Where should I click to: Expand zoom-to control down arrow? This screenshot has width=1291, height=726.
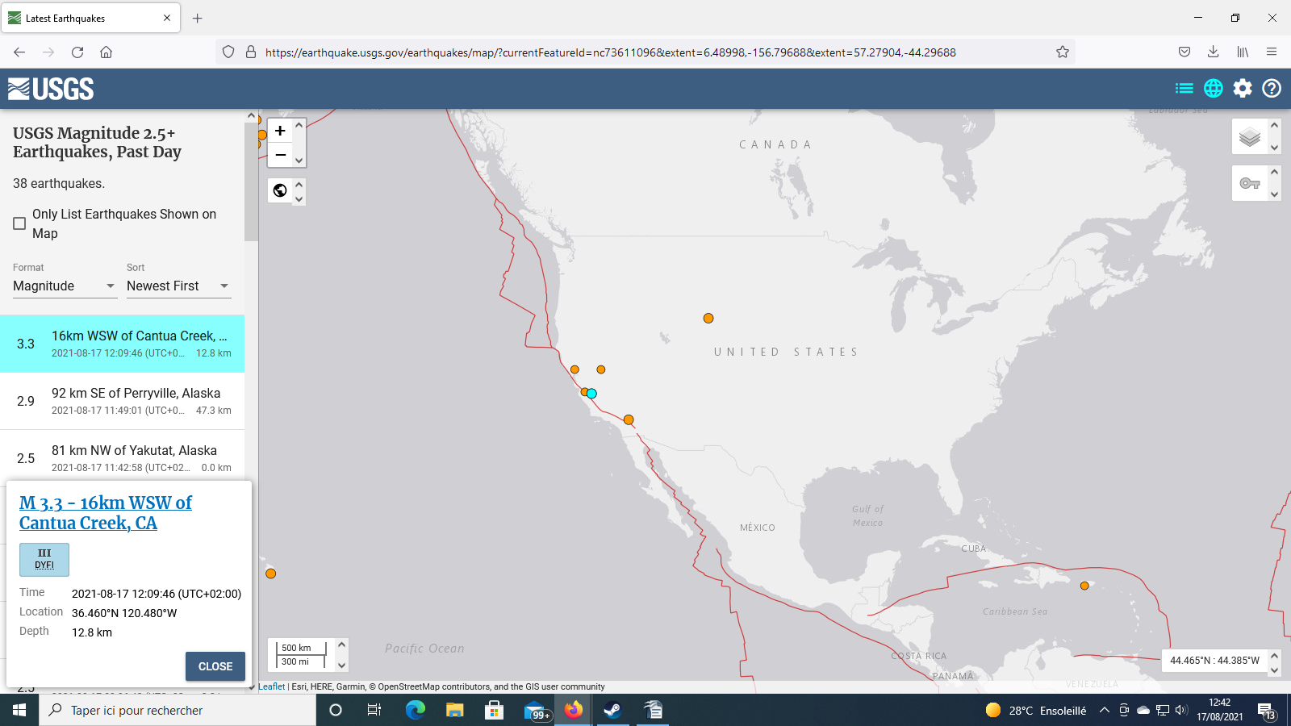(299, 198)
